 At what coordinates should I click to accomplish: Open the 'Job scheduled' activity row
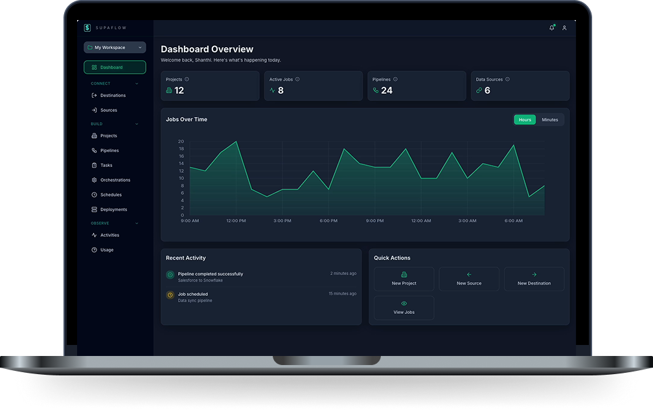click(x=261, y=297)
